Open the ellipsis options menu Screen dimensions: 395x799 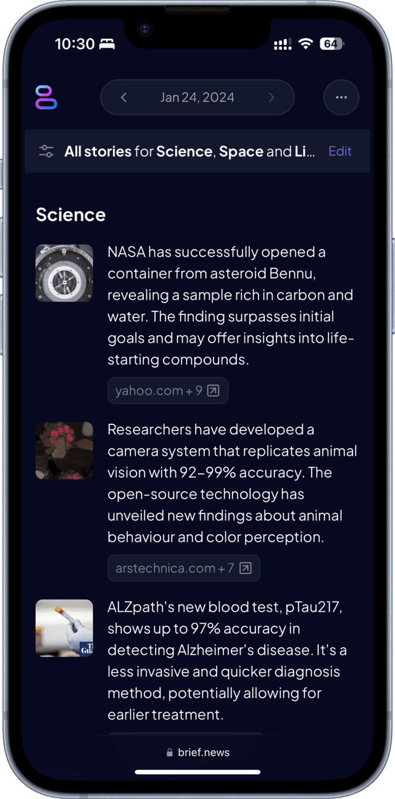pos(341,97)
